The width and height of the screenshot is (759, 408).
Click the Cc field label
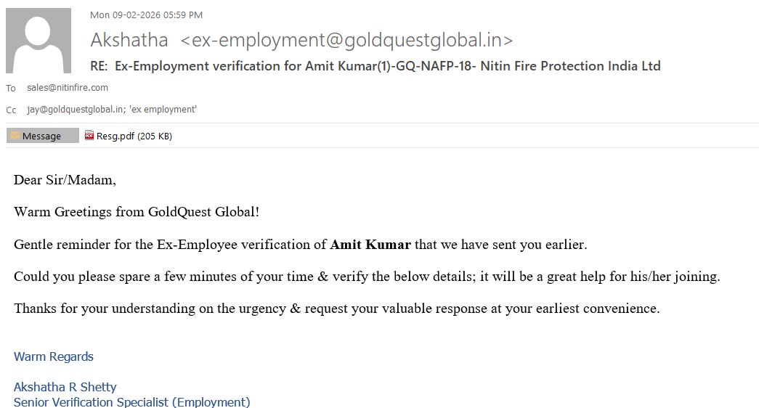tap(11, 110)
